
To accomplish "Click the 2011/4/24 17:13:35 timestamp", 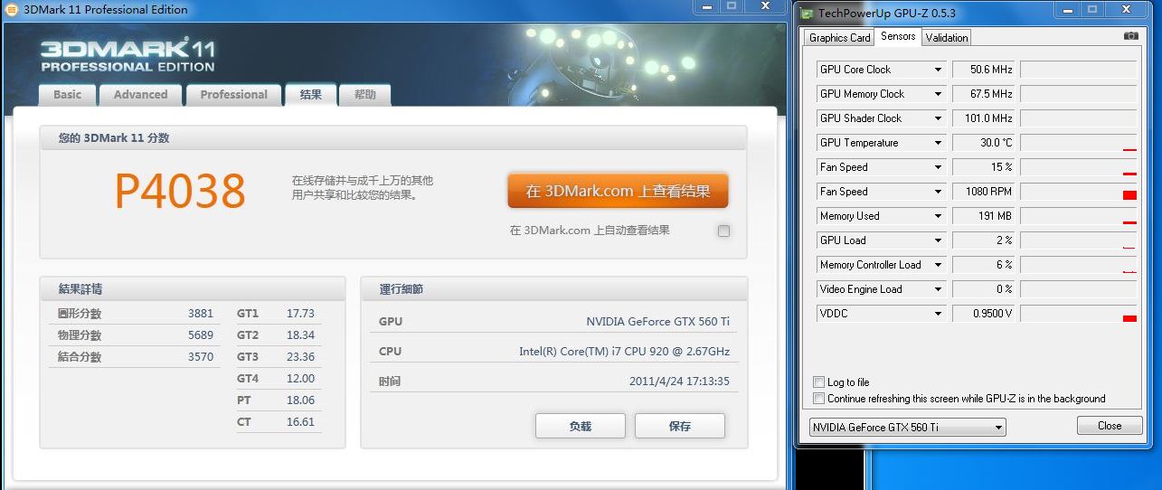I will pyautogui.click(x=679, y=382).
